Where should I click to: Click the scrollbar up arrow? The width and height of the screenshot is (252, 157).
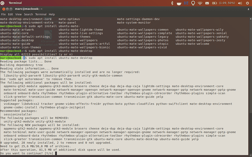pos(251,19)
